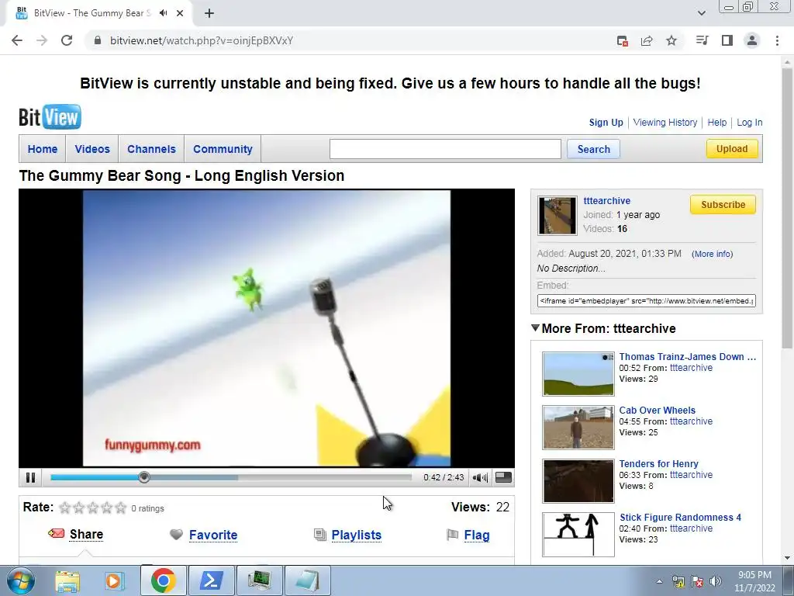This screenshot has width=794, height=596.
Task: Click the Search button
Action: point(593,149)
